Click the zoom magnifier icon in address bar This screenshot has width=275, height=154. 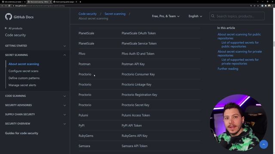tap(251, 6)
